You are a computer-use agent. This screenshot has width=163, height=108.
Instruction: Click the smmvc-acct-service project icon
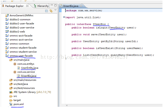[x=7, y=40]
